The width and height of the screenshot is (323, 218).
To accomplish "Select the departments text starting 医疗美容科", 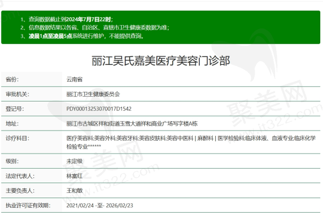I will click(x=191, y=142).
